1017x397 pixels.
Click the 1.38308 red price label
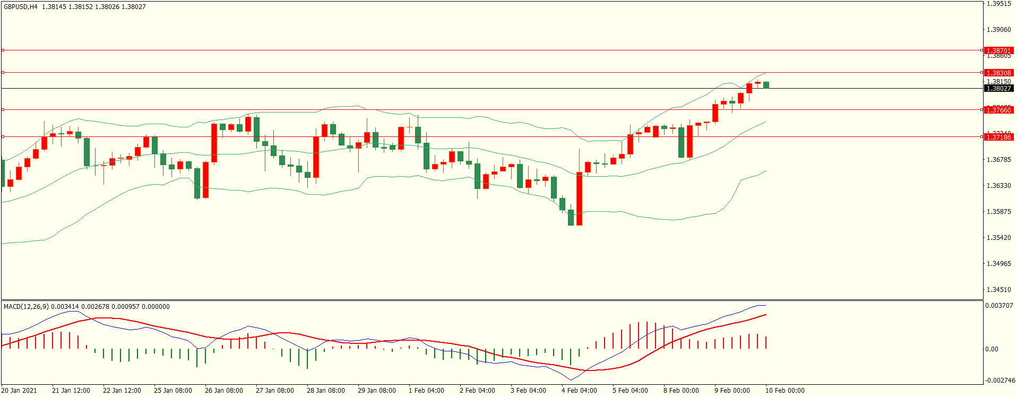[x=998, y=73]
